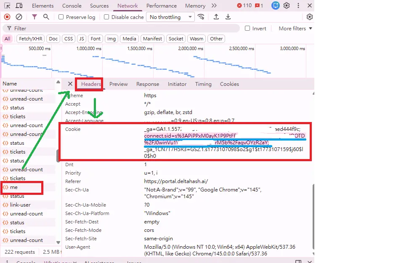Image resolution: width=393 pixels, height=263 pixels.
Task: Switch to the Console panel tab
Action: (x=72, y=6)
